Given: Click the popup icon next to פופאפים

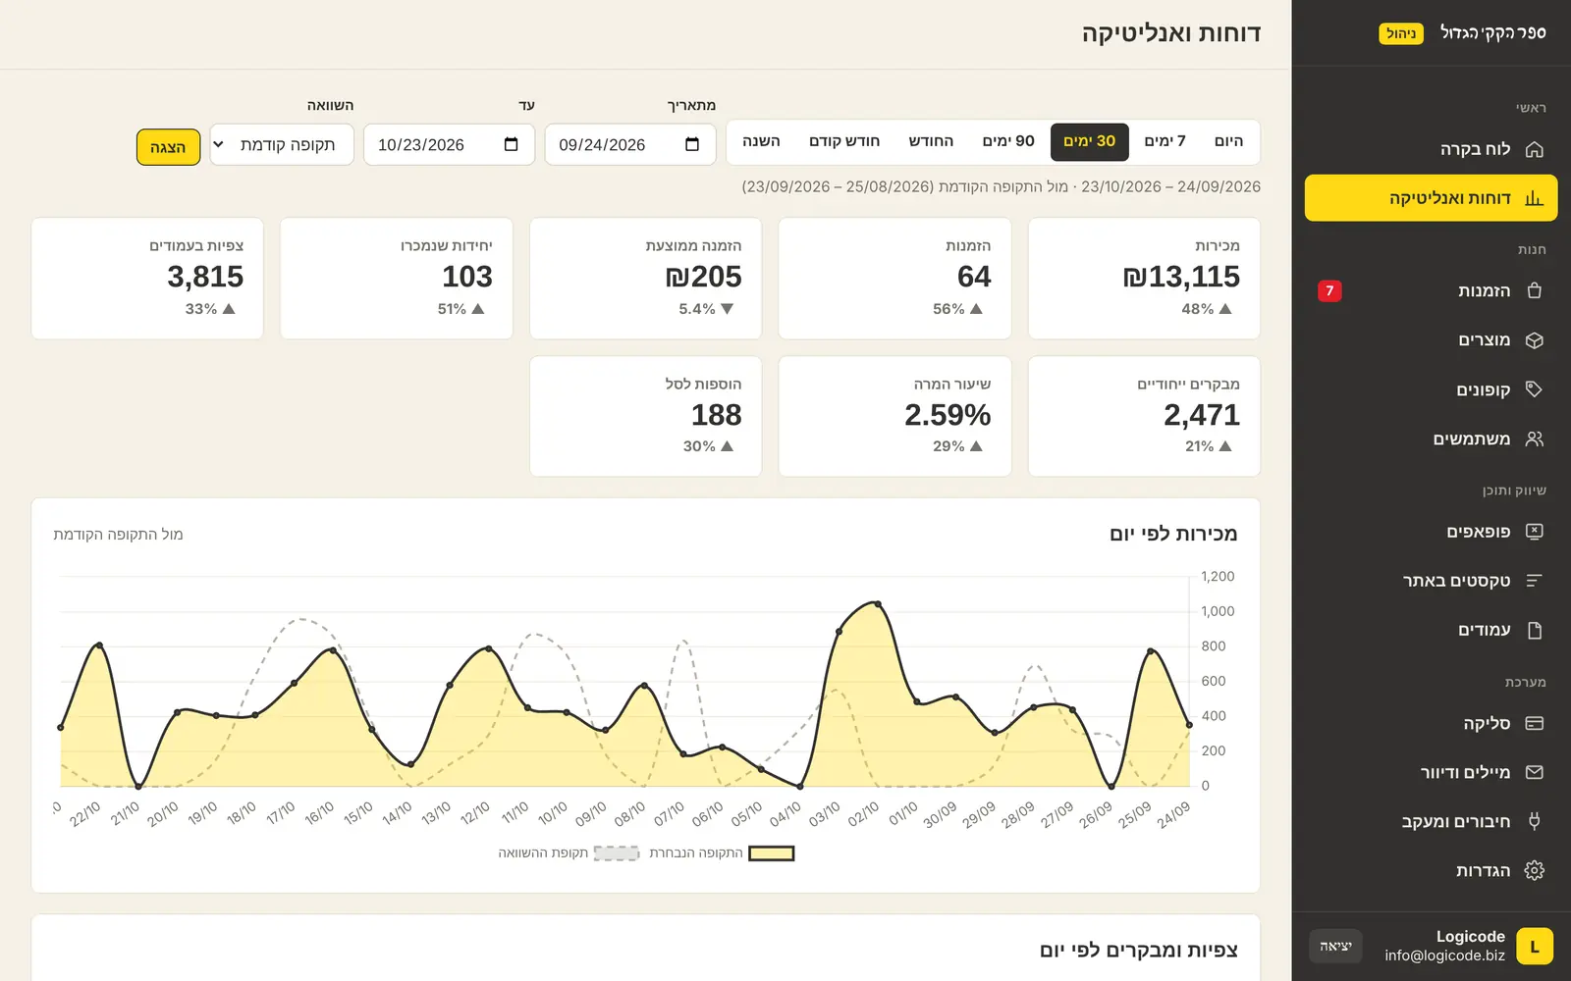Looking at the screenshot, I should point(1535,532).
